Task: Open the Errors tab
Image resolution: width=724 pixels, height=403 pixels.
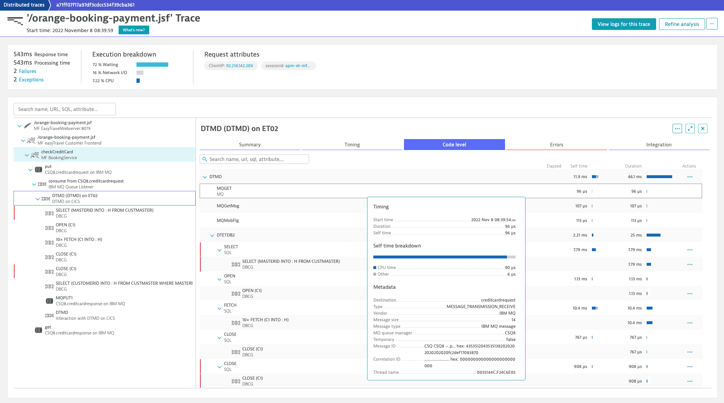Action: (556, 145)
